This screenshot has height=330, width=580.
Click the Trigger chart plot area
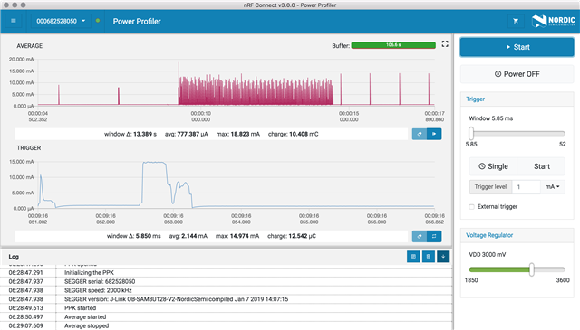pos(236,184)
